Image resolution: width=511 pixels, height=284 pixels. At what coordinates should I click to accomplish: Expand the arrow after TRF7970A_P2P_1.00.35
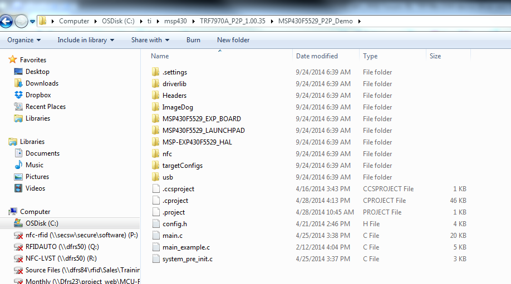tap(272, 21)
